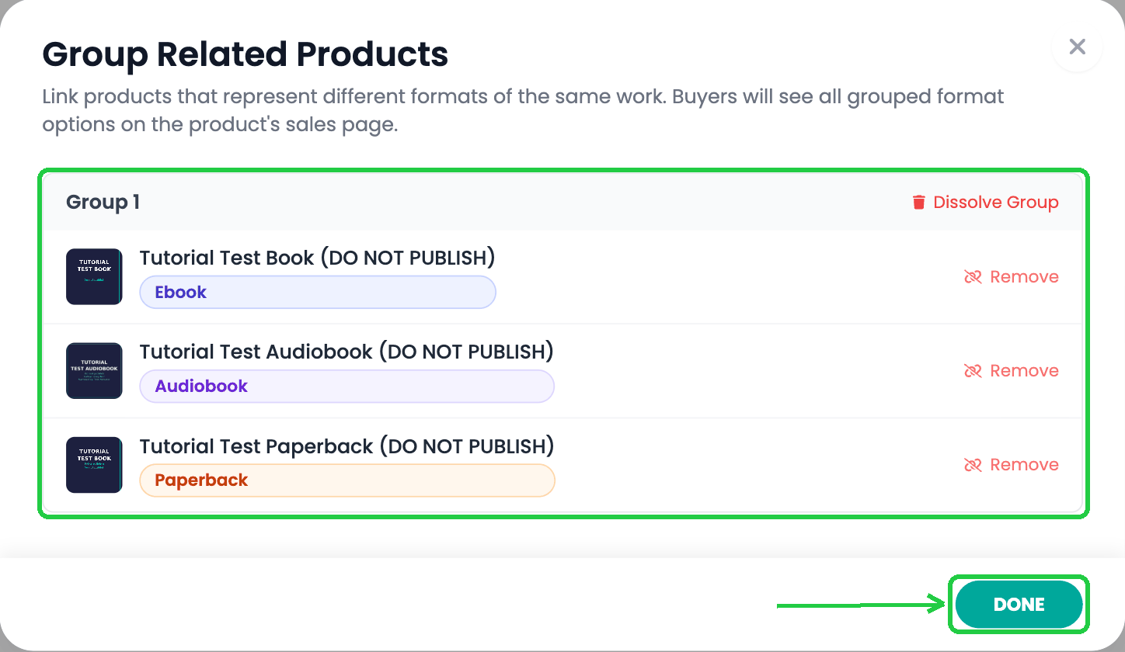The width and height of the screenshot is (1125, 652).
Task: Click the Group 1 header label
Action: (103, 203)
